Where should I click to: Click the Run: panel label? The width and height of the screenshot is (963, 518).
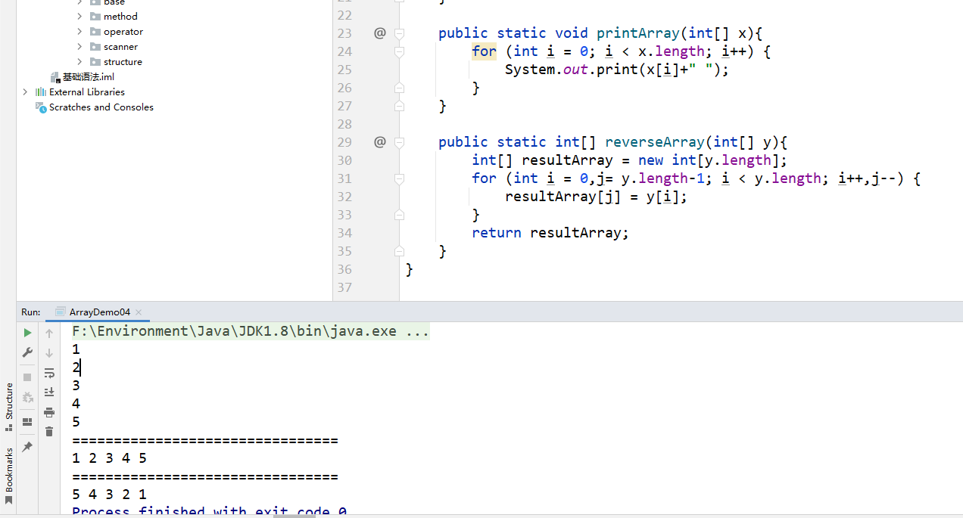pos(31,312)
